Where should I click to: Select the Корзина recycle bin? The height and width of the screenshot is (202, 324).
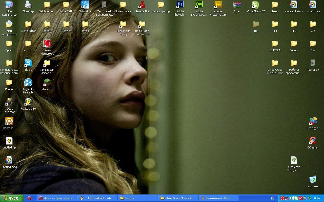coord(313,180)
